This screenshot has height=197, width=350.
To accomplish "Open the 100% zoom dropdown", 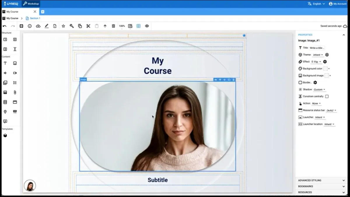I will 122,26.
